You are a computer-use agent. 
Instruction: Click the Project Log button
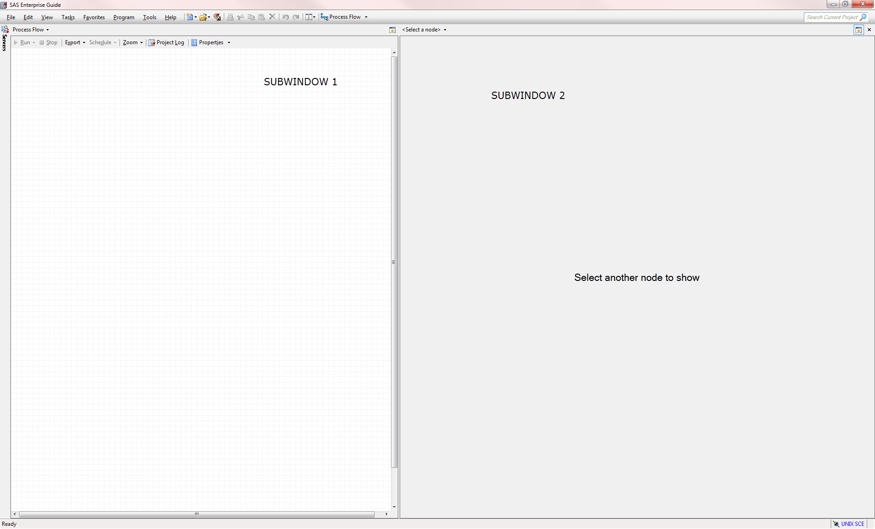tap(166, 42)
